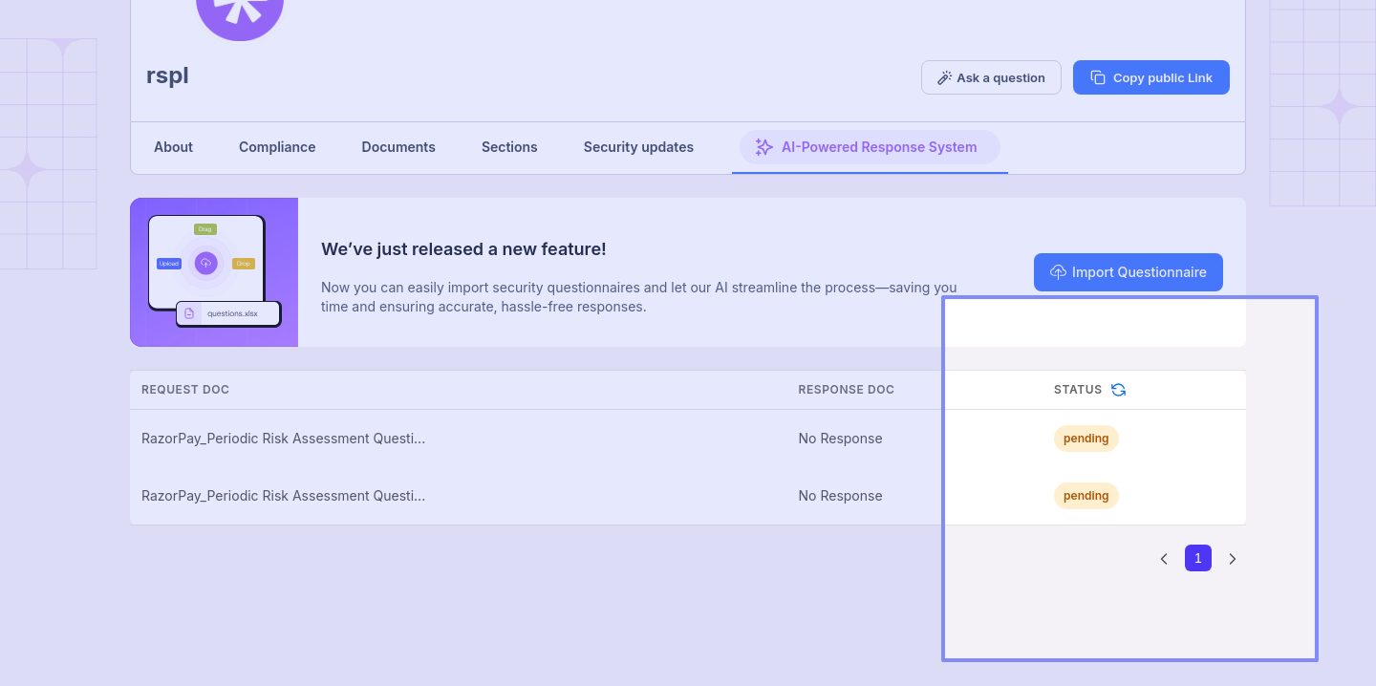This screenshot has width=1376, height=686.
Task: Click Import Questionnaire button
Action: pyautogui.click(x=1128, y=272)
